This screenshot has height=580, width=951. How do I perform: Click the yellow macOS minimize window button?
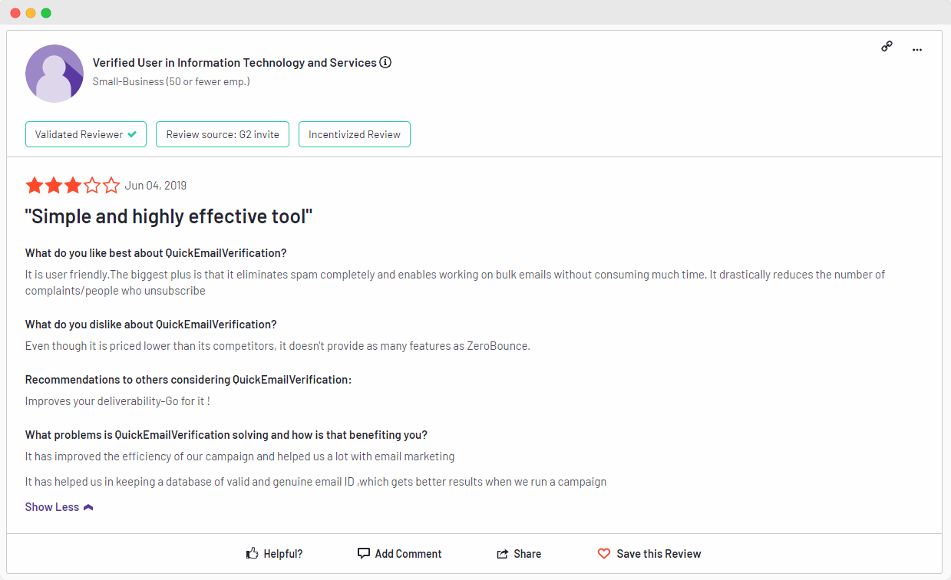pos(31,13)
